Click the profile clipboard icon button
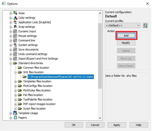Screen dimensions: 152x131 point(145,25)
